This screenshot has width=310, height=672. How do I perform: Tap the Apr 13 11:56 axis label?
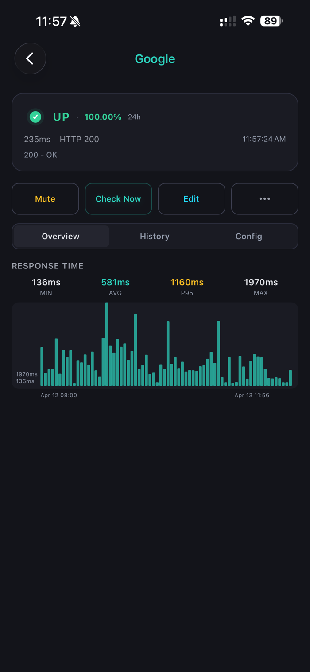click(x=252, y=395)
